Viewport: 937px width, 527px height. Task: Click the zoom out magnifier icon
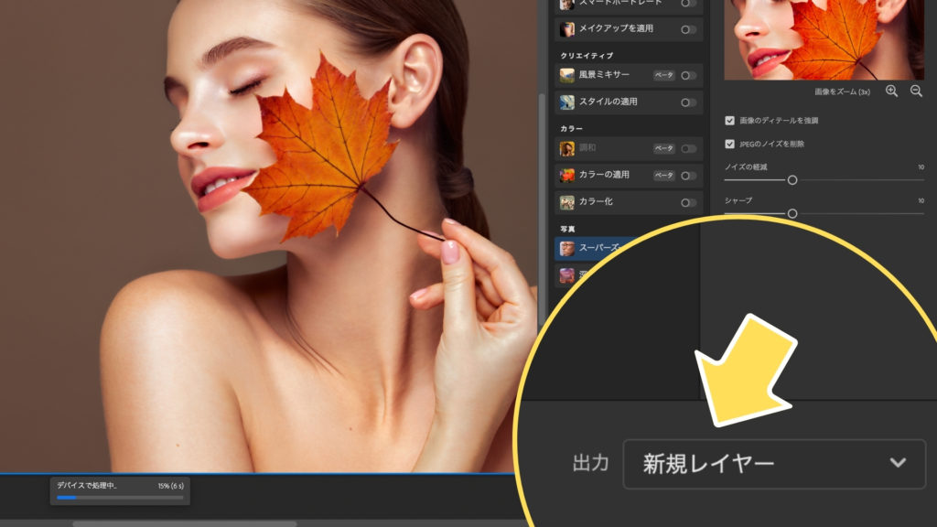(916, 91)
